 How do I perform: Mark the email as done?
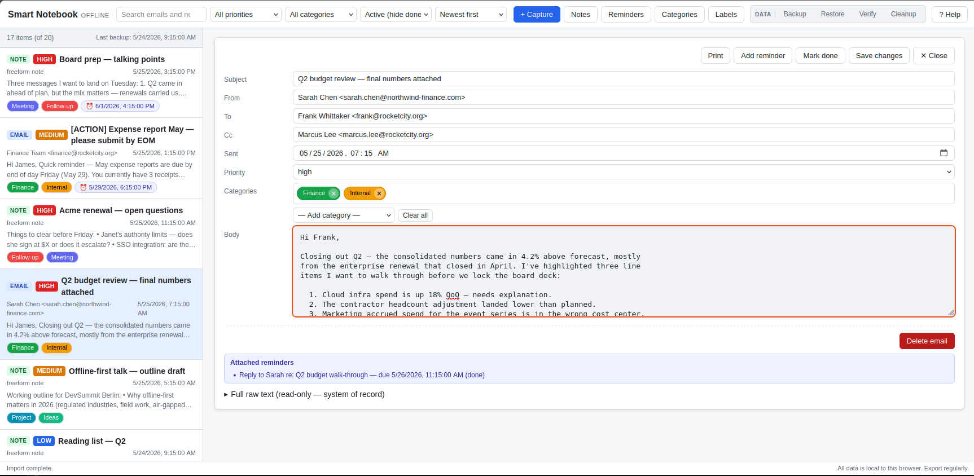[x=820, y=56]
